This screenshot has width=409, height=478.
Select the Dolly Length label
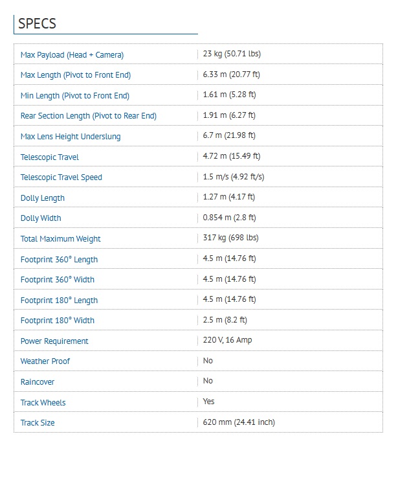[43, 198]
